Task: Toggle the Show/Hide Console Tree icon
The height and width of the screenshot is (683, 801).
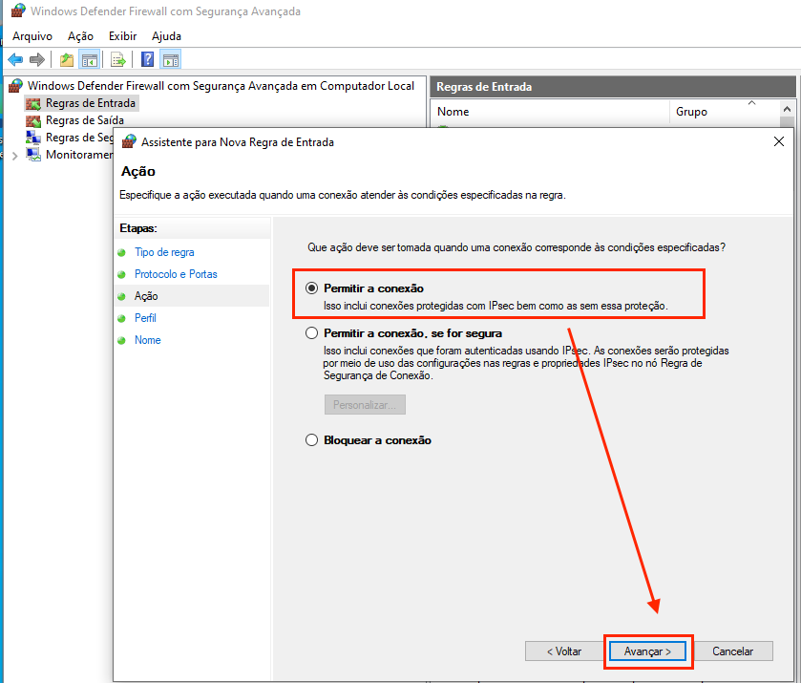Action: point(90,60)
